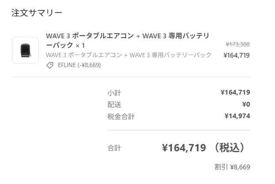The image size is (275, 184).
Task: Click the EFLINE (-¥8,669) coupon code text
Action: tap(79, 65)
